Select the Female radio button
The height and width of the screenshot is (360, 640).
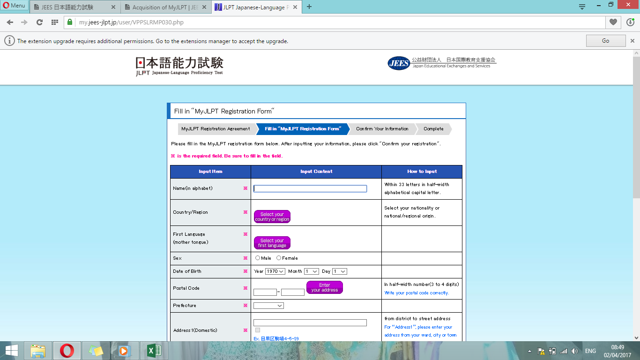pos(279,258)
